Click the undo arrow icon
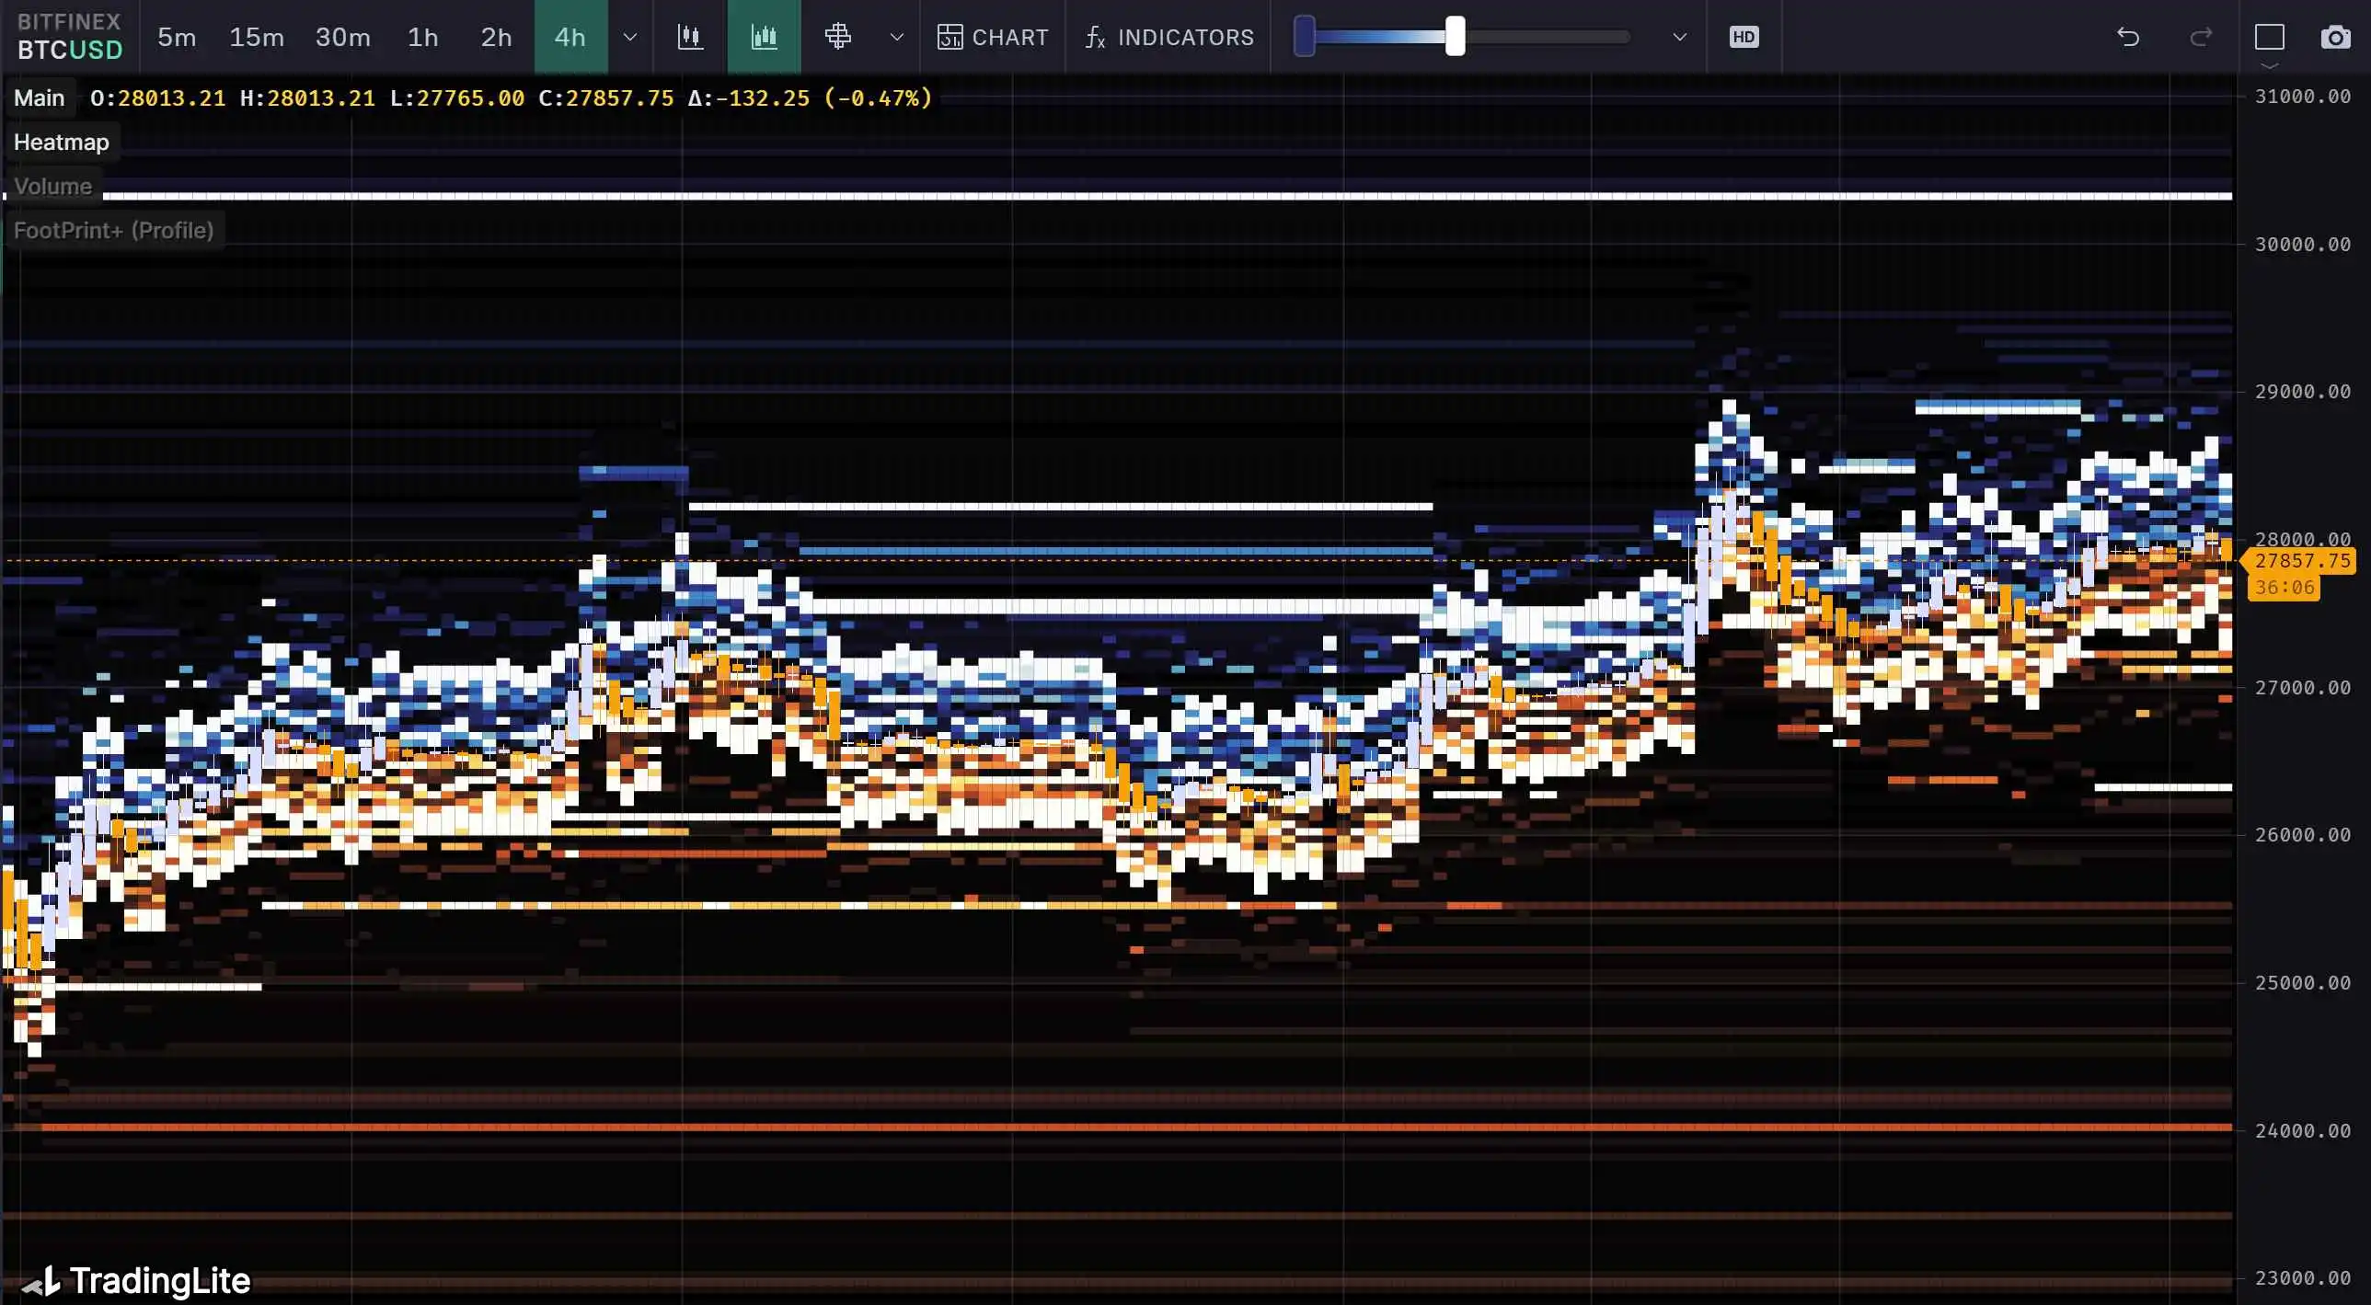2371x1305 pixels. coord(2126,35)
